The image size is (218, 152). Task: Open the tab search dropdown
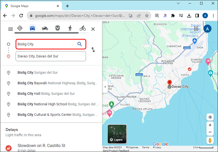tap(178, 3)
